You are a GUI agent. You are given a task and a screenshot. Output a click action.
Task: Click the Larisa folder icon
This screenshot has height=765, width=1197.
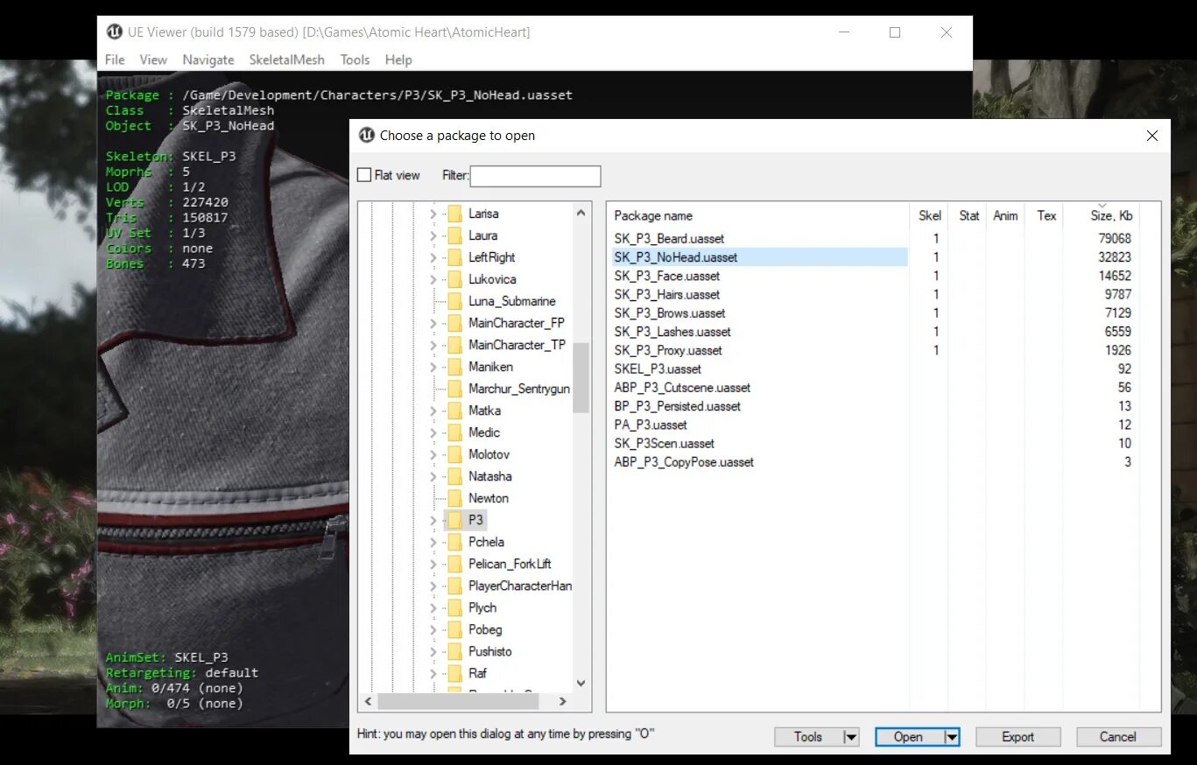pos(454,214)
